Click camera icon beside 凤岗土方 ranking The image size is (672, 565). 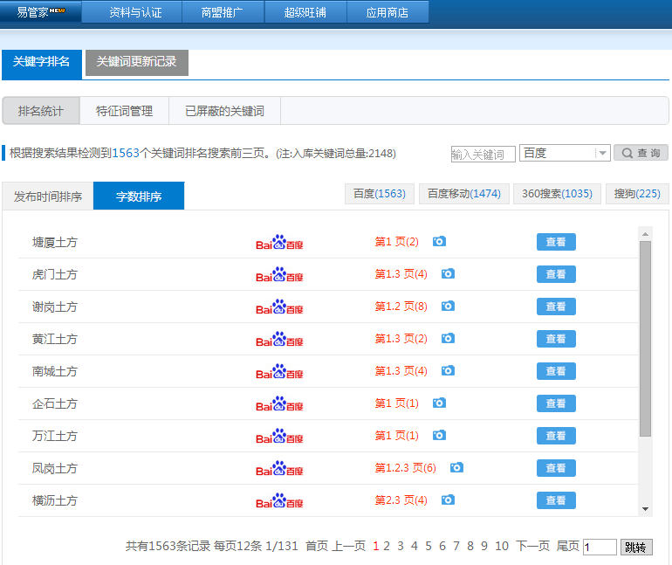tap(456, 468)
